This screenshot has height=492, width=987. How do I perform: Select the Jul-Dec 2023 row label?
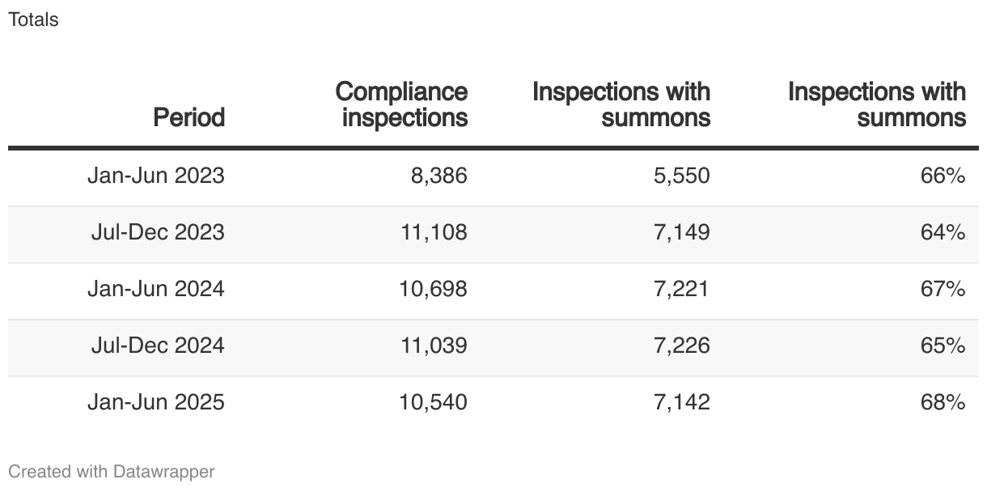[158, 232]
